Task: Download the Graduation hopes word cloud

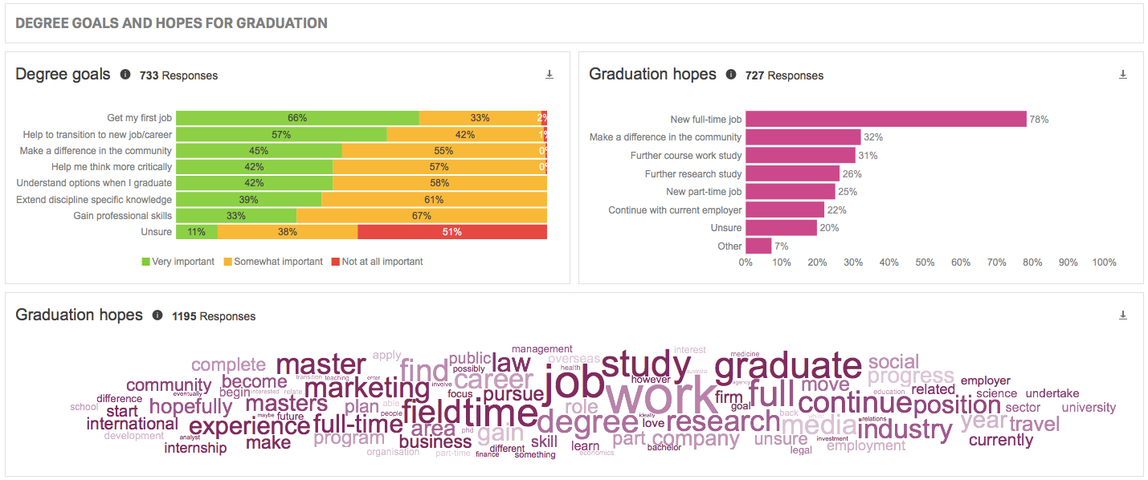Action: (1123, 315)
